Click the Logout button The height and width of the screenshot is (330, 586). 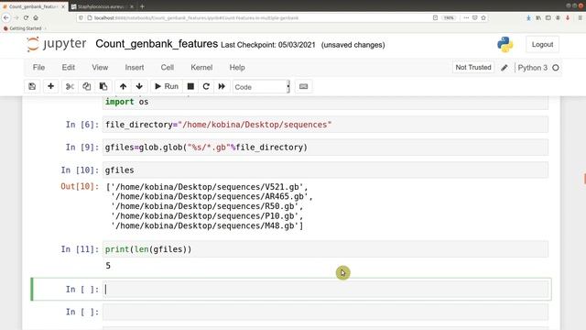tap(542, 44)
